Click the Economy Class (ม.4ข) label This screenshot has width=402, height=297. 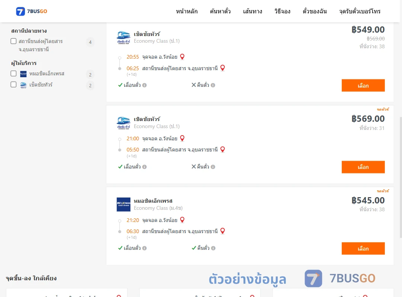click(x=158, y=208)
